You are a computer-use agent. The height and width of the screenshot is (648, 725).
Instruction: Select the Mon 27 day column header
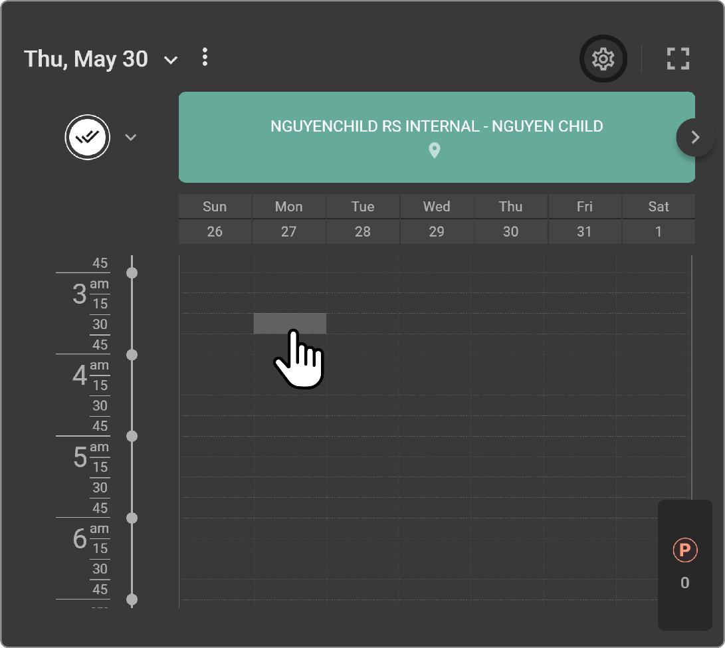[289, 219]
